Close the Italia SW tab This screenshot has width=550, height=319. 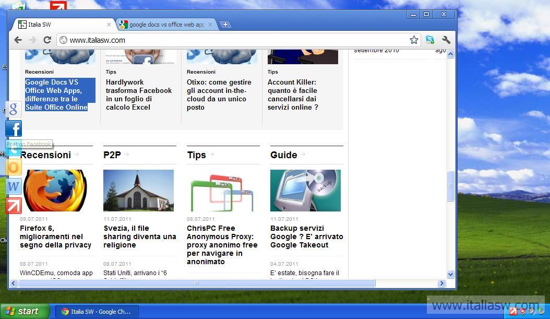(109, 25)
